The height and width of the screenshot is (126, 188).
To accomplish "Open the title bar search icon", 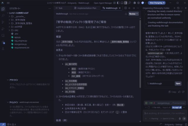I will (x=130, y=3).
